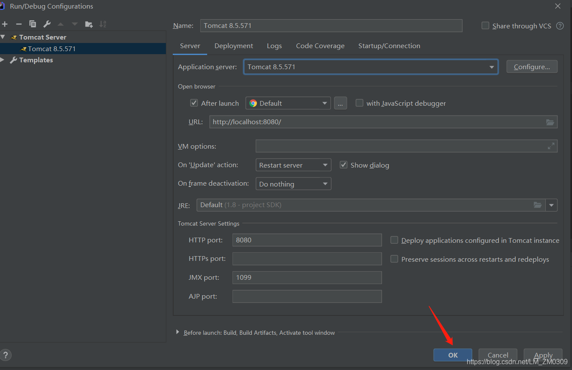Open the JRE dropdown arrow
The height and width of the screenshot is (370, 572).
coord(551,205)
